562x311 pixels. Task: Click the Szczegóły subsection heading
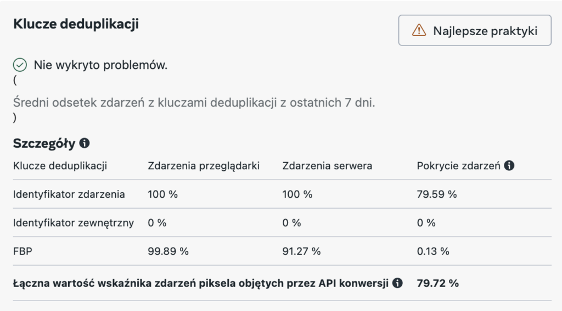click(44, 143)
